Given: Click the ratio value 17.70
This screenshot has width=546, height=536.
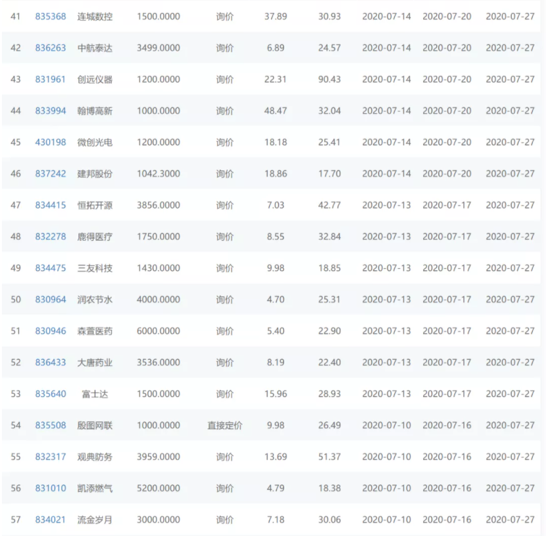Looking at the screenshot, I should point(329,174).
